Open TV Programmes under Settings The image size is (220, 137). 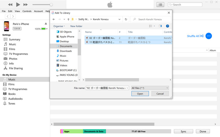point(18,54)
